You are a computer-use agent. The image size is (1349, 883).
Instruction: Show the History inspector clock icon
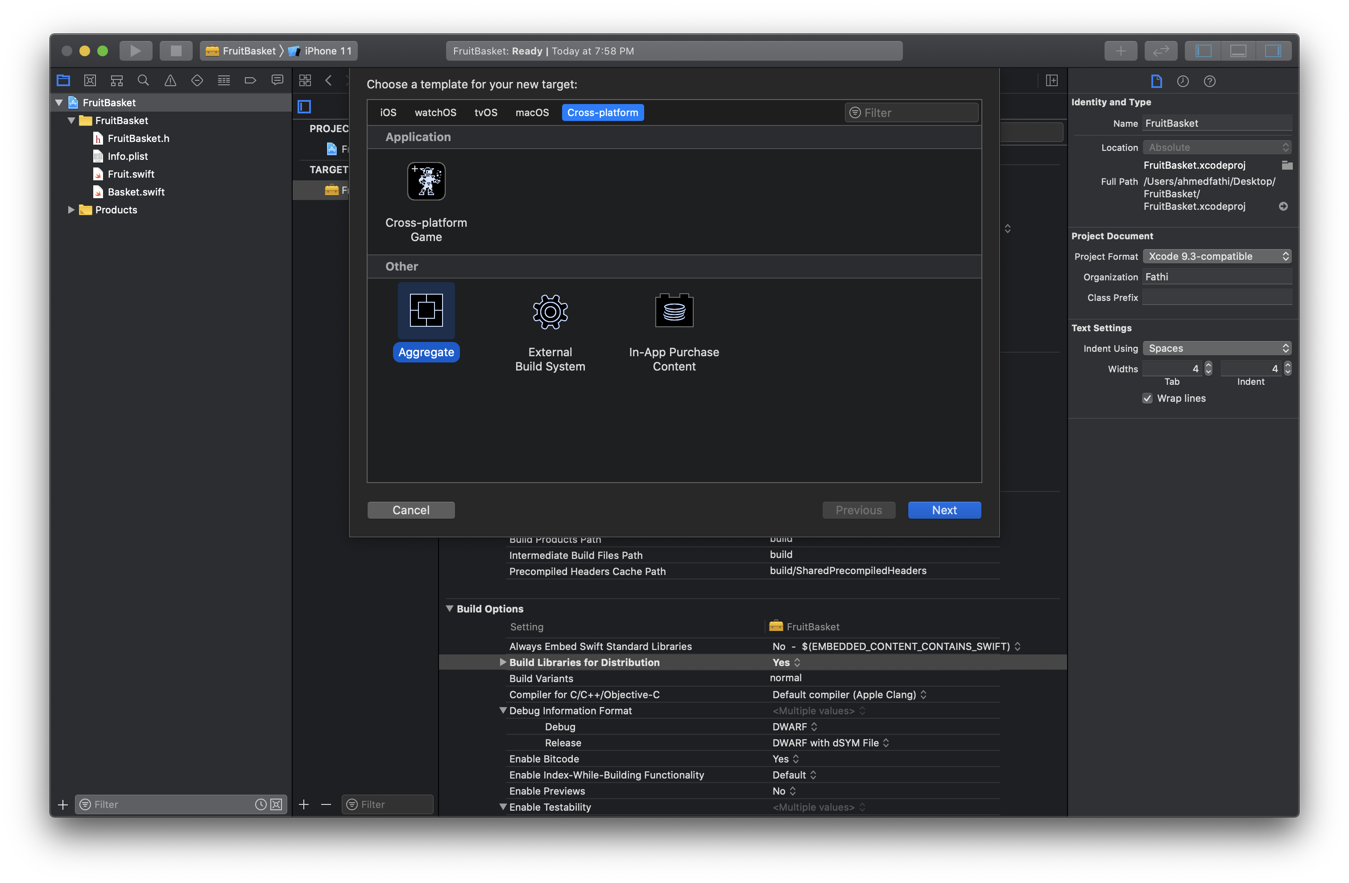click(x=1183, y=81)
